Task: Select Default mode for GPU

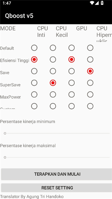Action: (x=72, y=48)
